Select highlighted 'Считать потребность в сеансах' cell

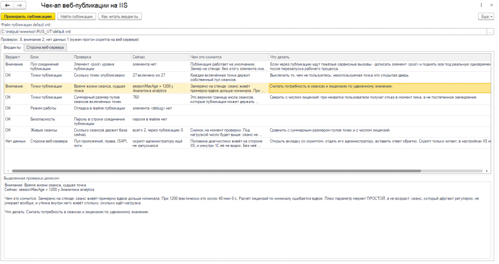(x=380, y=88)
